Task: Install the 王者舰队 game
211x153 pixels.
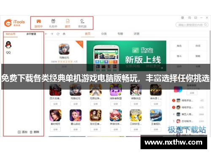Action: (x=156, y=129)
